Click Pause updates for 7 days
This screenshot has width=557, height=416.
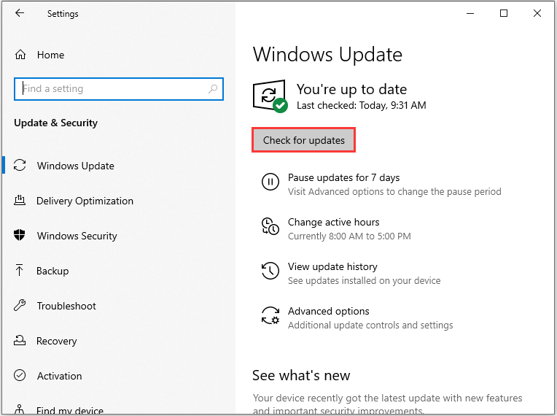[x=343, y=177]
